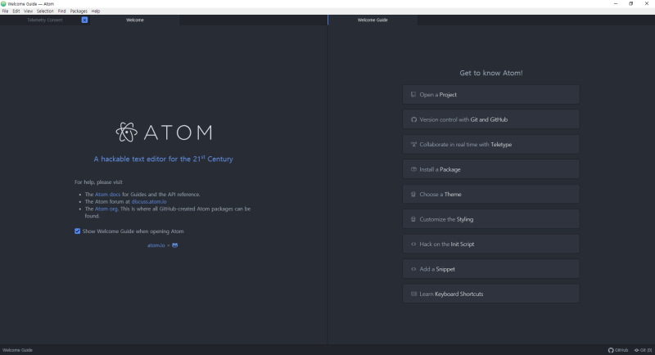655x355 pixels.
Task: Open the Help menu
Action: pos(96,11)
